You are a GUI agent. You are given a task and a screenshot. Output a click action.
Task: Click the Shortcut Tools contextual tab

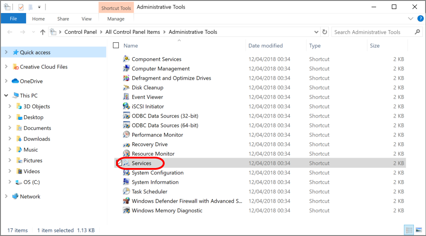coord(116,8)
